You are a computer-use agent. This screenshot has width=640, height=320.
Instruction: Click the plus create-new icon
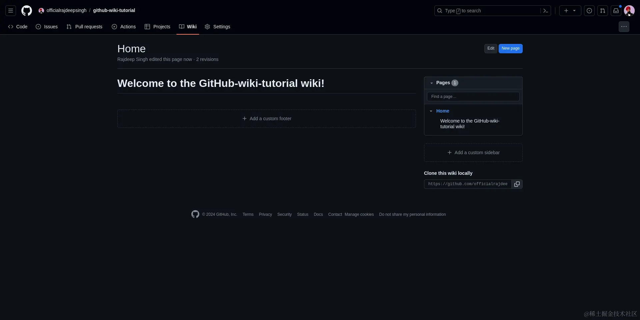(x=566, y=11)
